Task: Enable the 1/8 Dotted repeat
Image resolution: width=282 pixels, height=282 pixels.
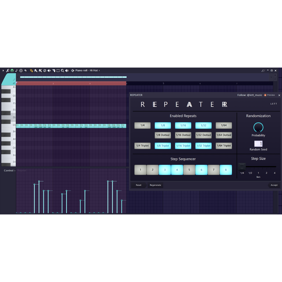Action: (x=163, y=135)
